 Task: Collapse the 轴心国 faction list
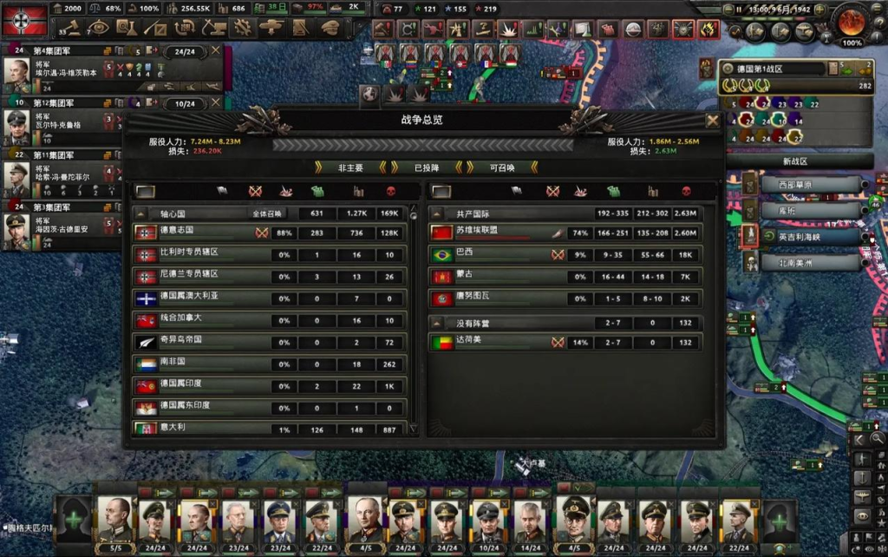click(x=140, y=213)
